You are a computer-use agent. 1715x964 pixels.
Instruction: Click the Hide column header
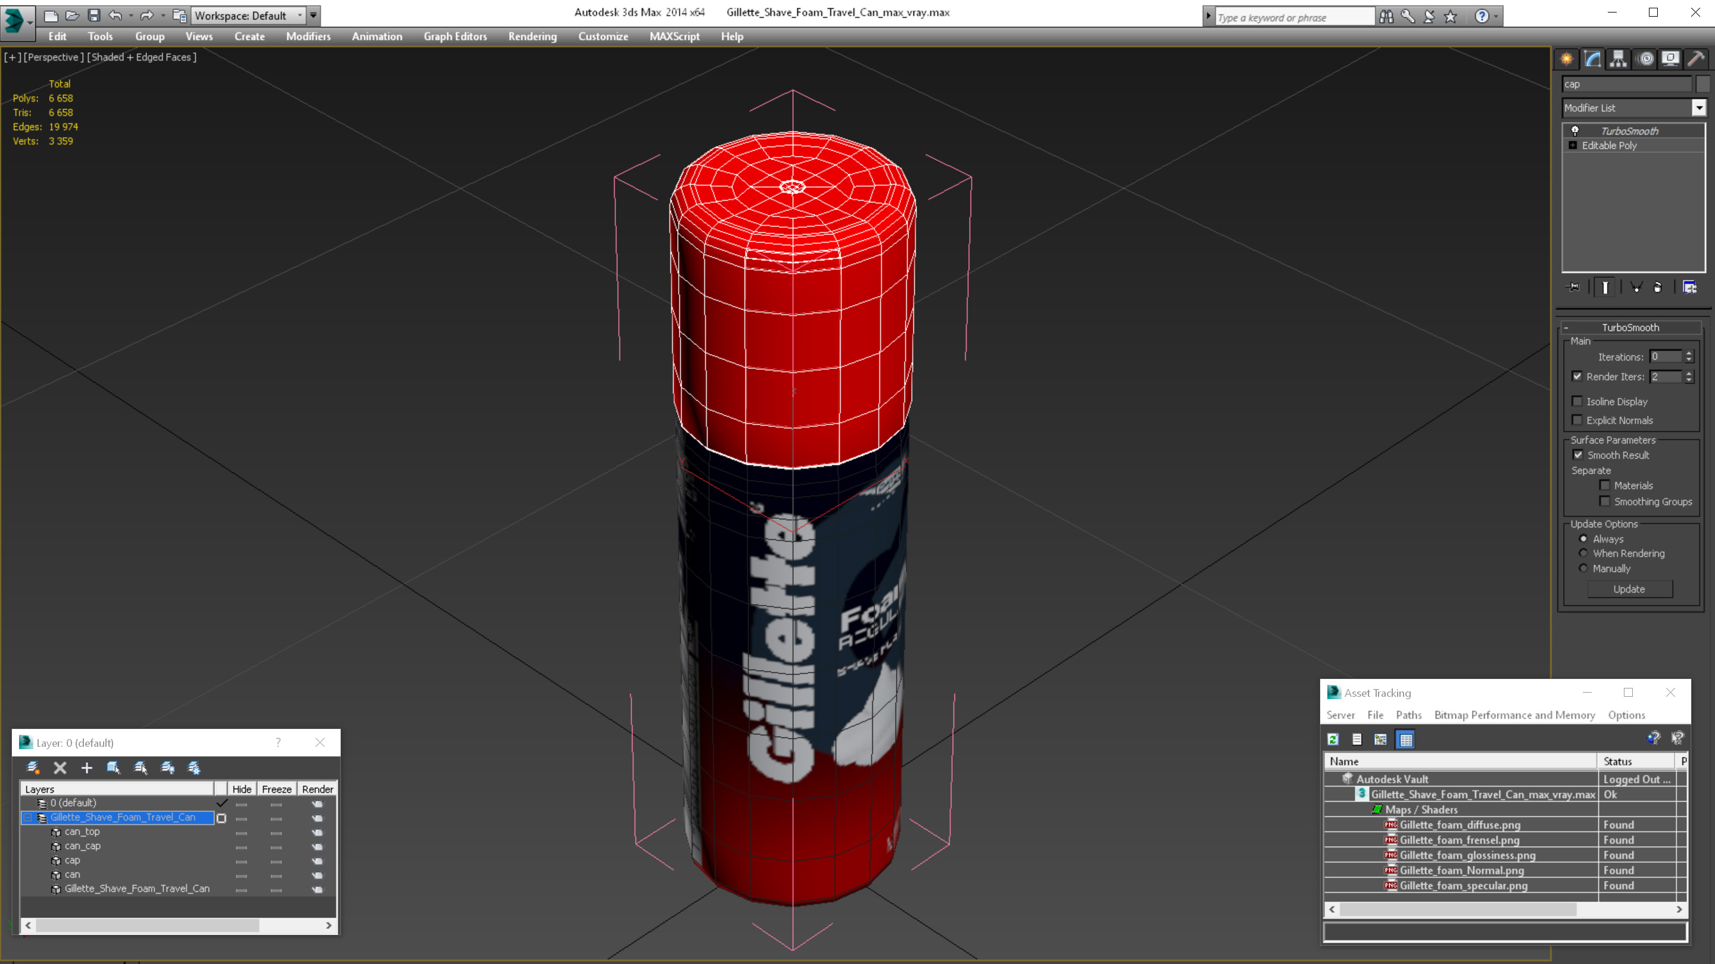[242, 789]
